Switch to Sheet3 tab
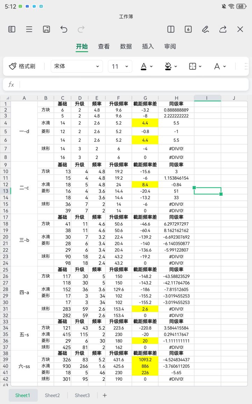 tap(82, 395)
